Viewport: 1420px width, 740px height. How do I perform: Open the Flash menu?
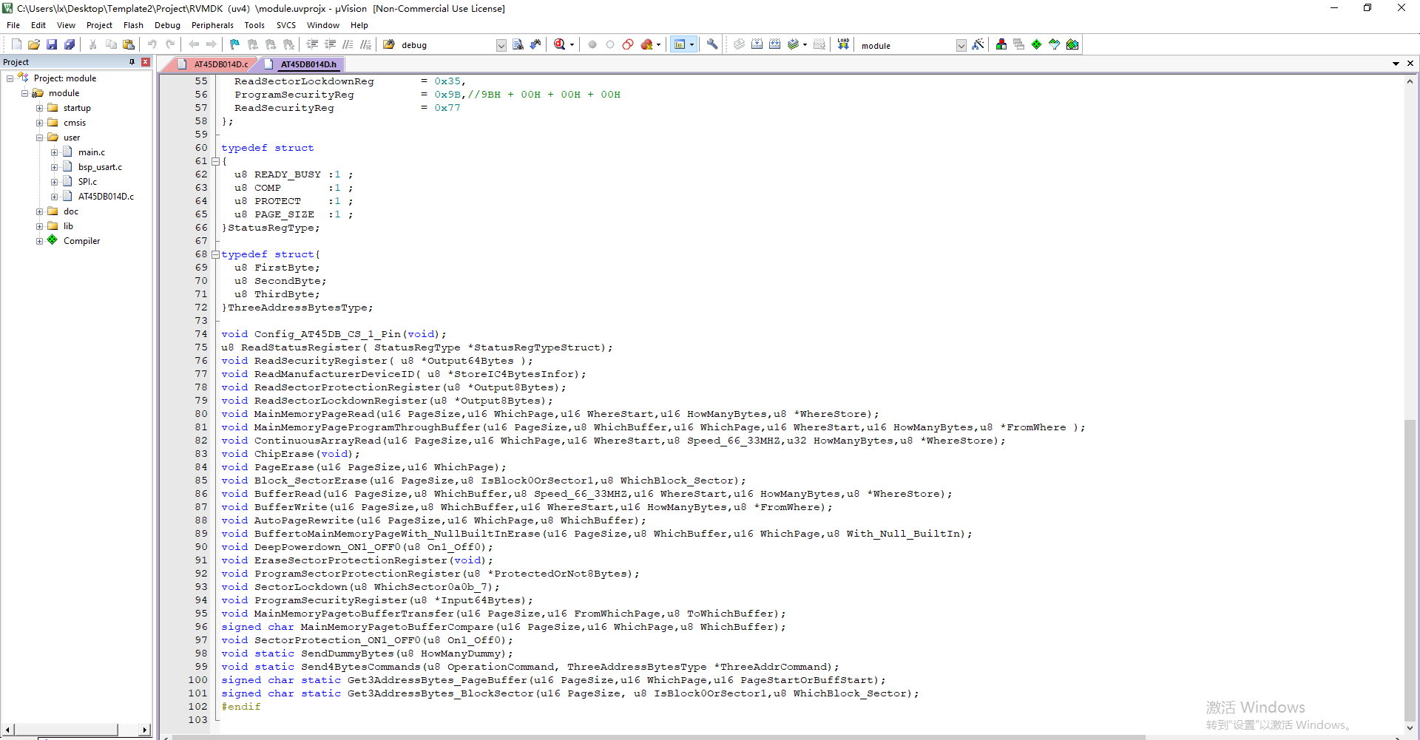[133, 25]
